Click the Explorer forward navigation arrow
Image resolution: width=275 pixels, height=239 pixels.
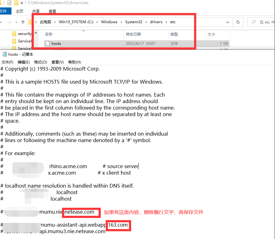9,22
